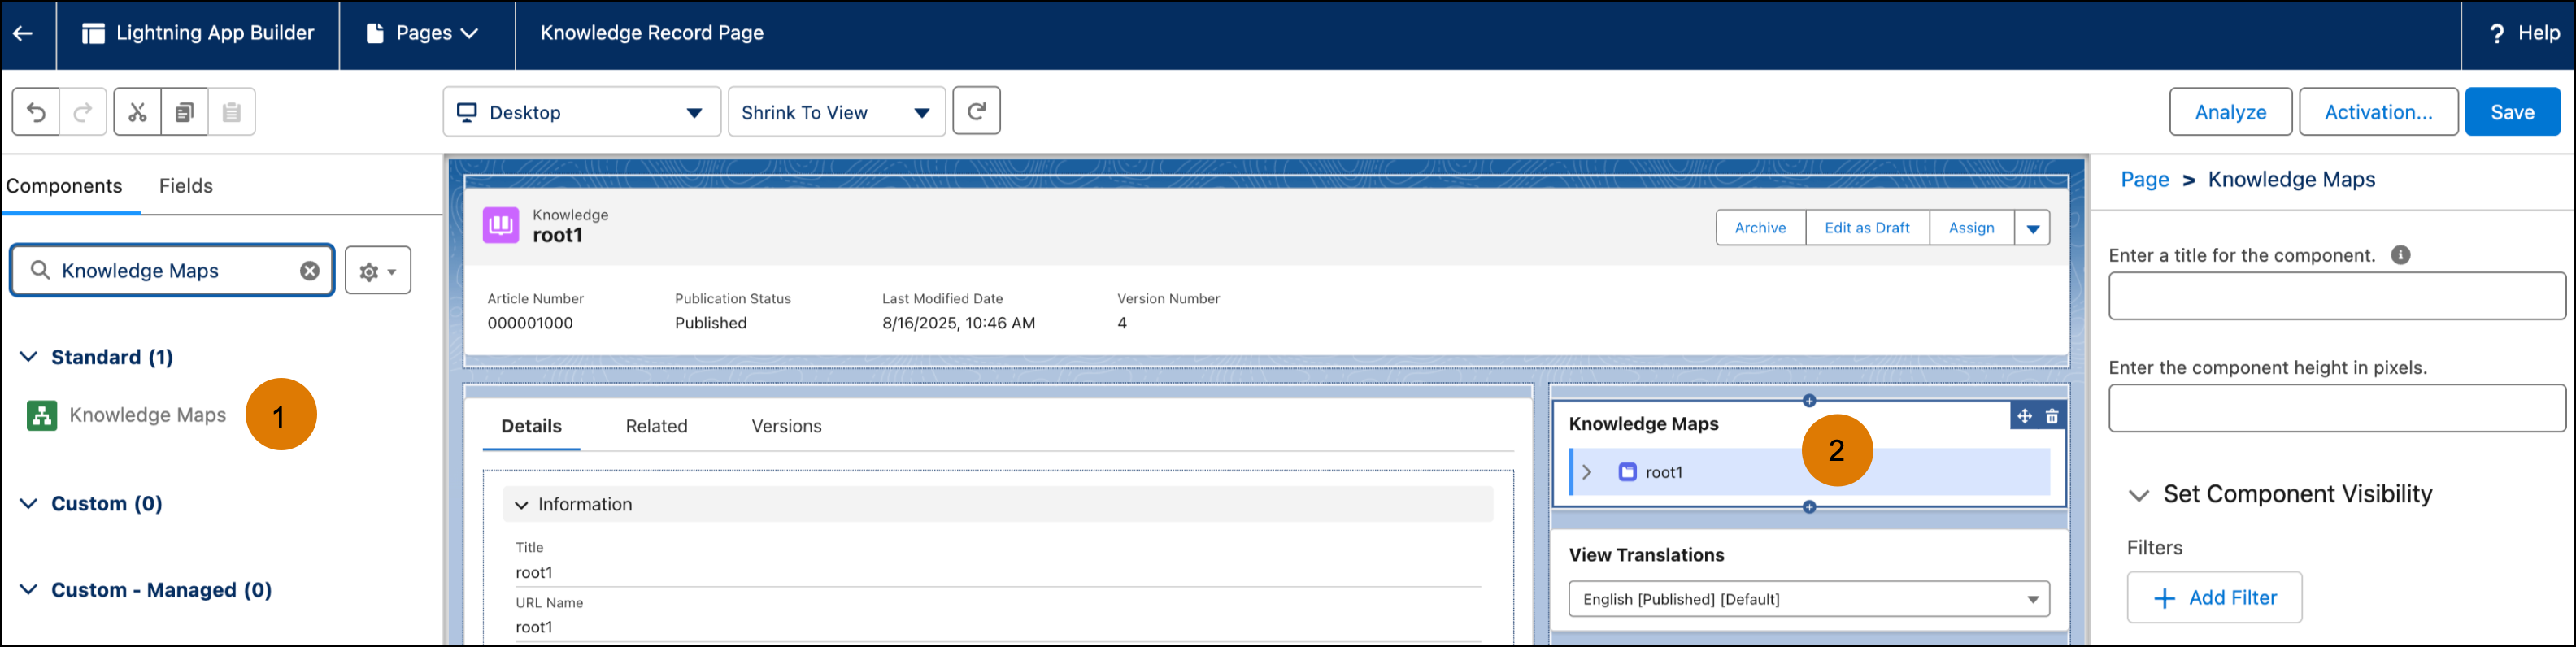This screenshot has width=2576, height=647.
Task: Click the redo icon
Action: pyautogui.click(x=83, y=112)
